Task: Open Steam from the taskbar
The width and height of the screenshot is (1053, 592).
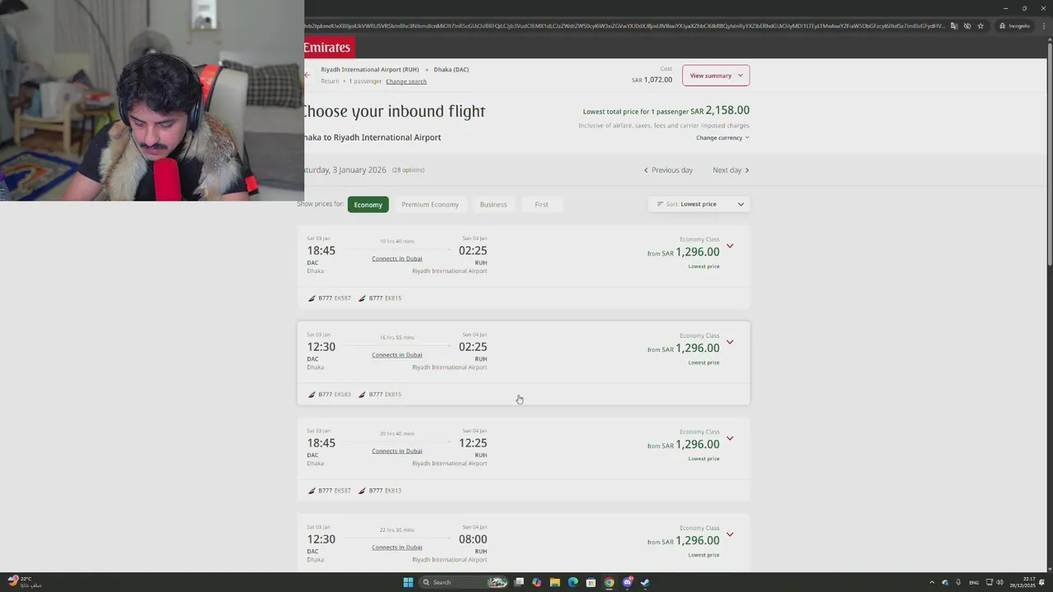Action: 645,582
